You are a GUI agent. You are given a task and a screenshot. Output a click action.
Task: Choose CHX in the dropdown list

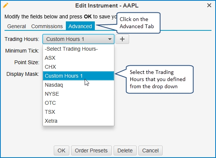tap(78, 67)
